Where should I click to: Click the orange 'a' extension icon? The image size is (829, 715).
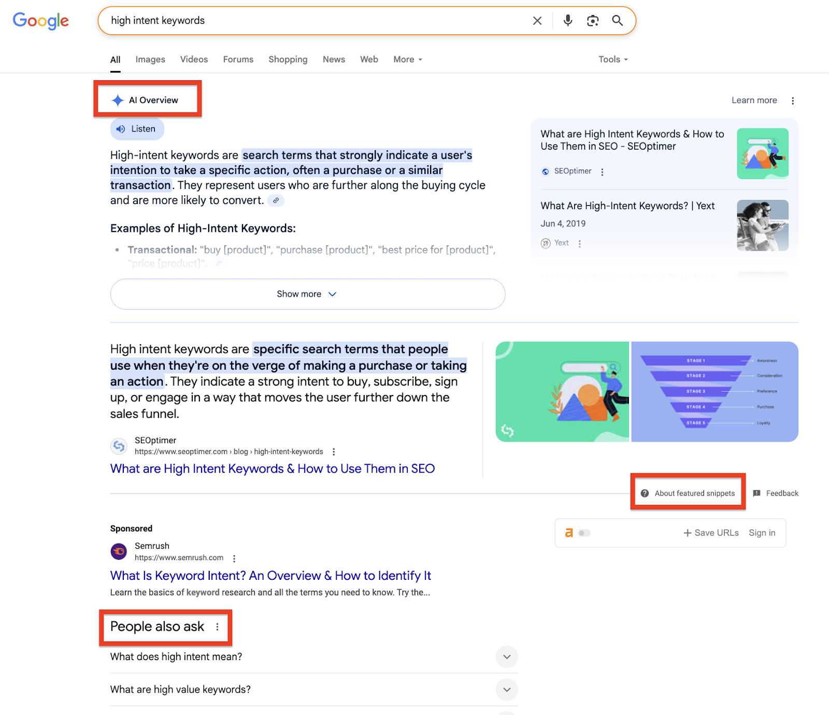point(569,533)
